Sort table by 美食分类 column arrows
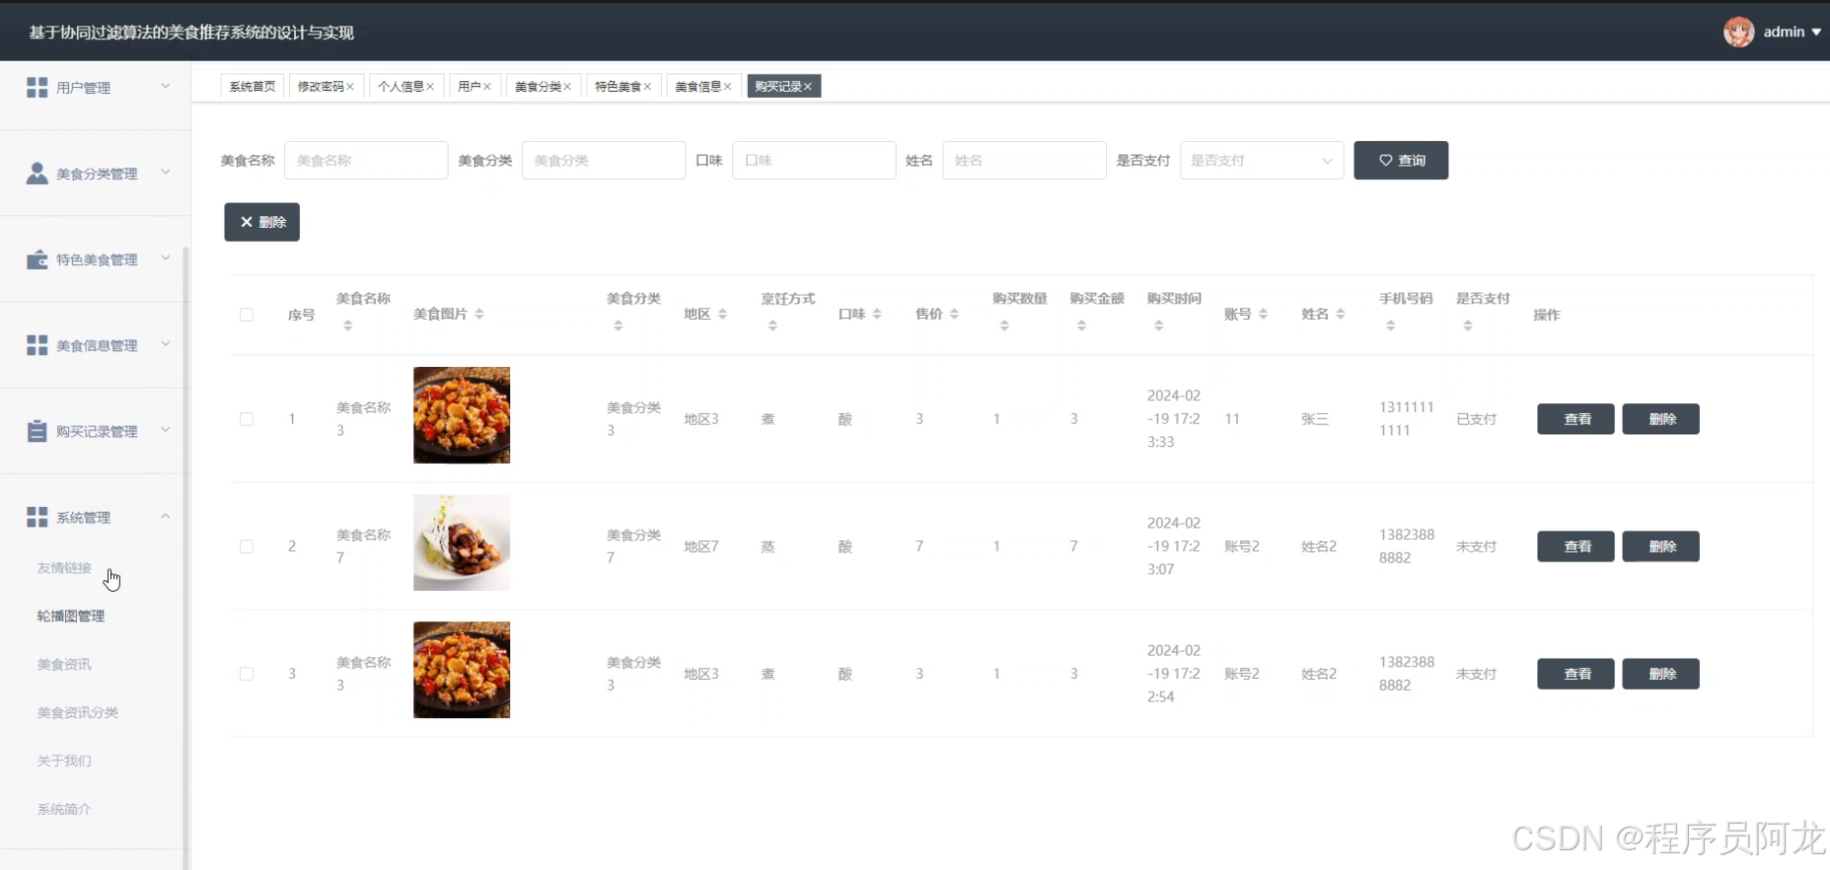 pyautogui.click(x=619, y=326)
